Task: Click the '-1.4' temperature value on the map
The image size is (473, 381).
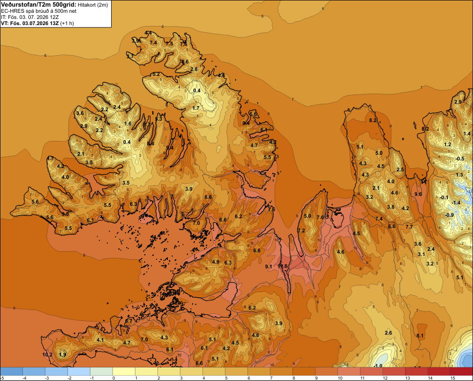Action: 456,203
